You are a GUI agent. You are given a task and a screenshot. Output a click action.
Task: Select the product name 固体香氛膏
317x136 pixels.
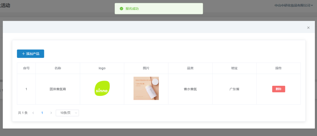click(58, 89)
